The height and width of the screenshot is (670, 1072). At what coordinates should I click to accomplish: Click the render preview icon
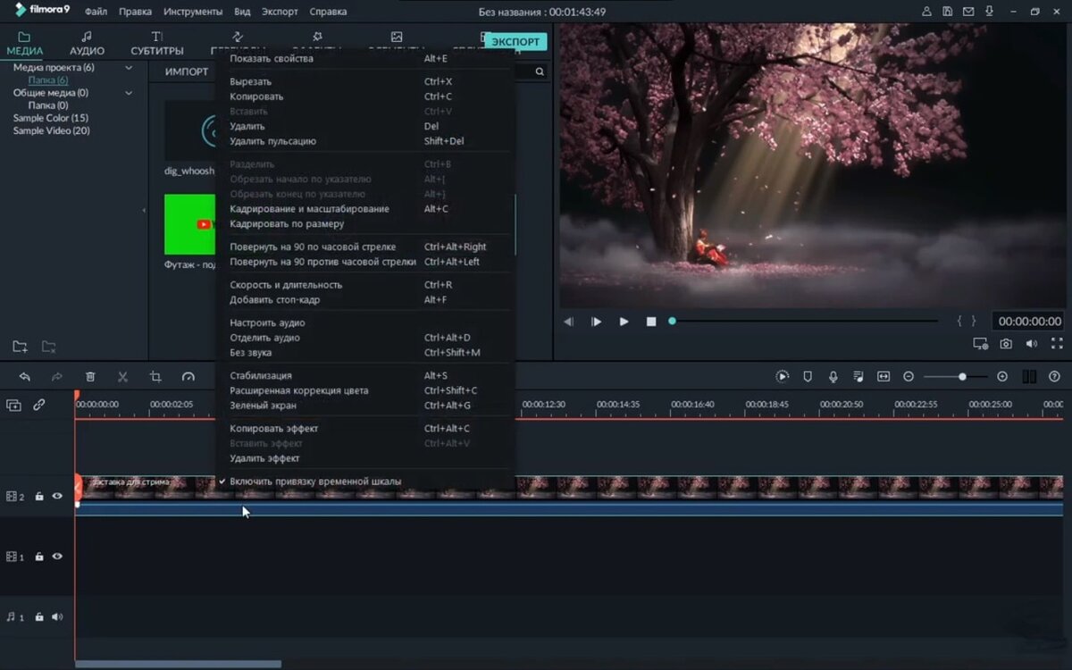(783, 377)
